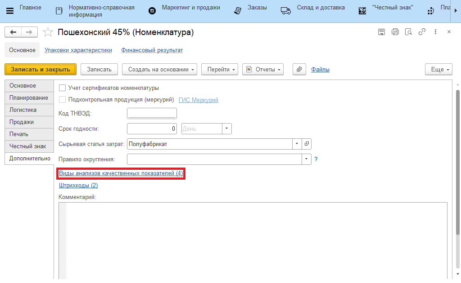Click the copy link chain icon
The width and height of the screenshot is (461, 283).
click(x=422, y=32)
